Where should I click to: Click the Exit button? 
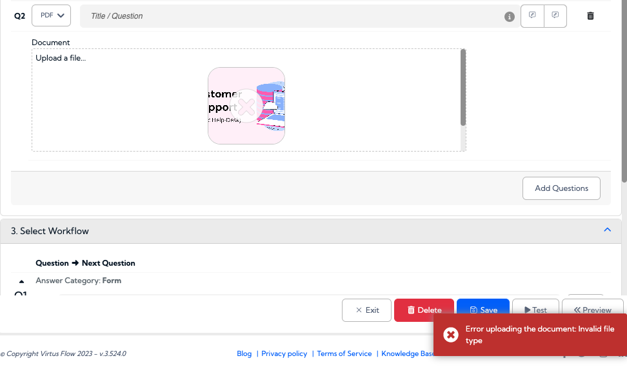point(366,310)
